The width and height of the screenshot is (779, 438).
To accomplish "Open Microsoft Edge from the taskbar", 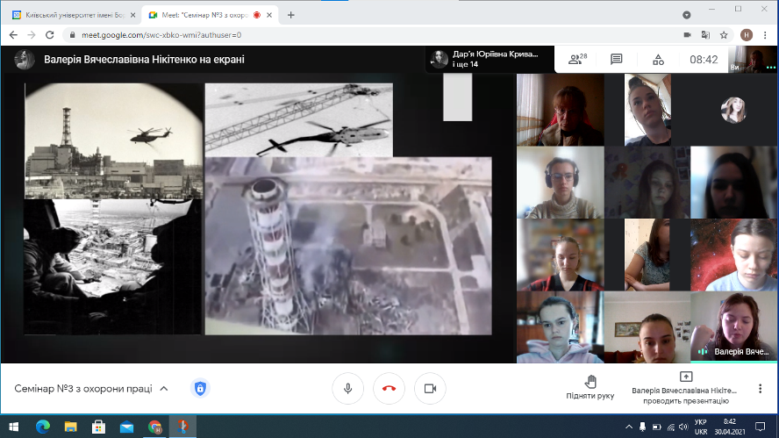I will [42, 427].
